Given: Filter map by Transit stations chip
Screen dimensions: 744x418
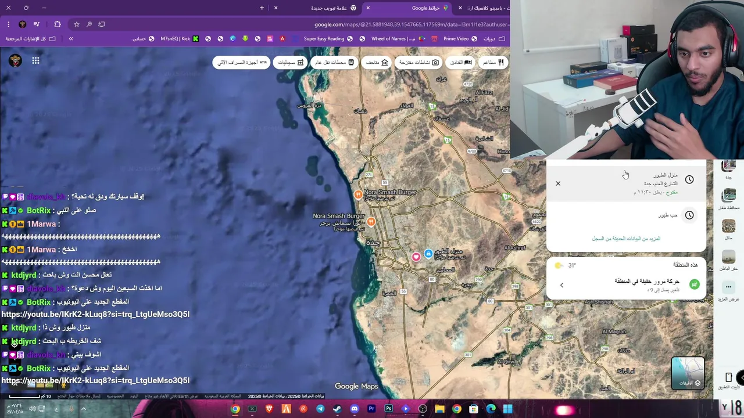Looking at the screenshot, I should click(334, 62).
